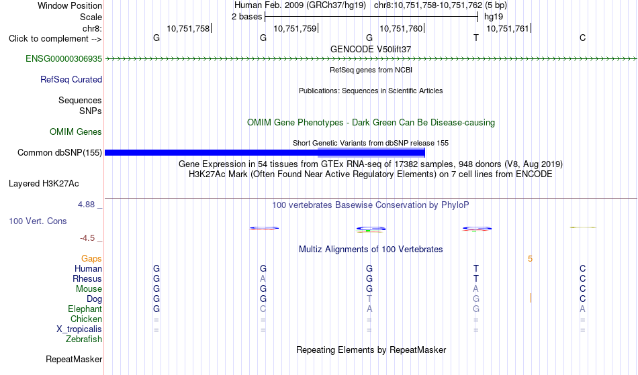Click the GENCODE V50lift37 track title
The height and width of the screenshot is (375, 638).
point(371,49)
